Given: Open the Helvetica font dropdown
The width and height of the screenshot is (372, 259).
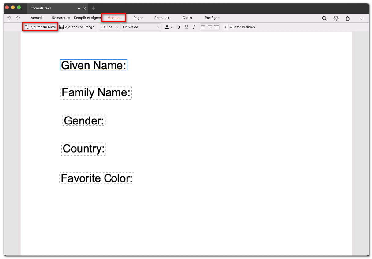Looking at the screenshot, I should pyautogui.click(x=141, y=27).
